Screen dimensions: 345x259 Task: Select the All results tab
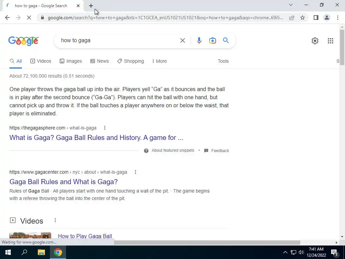(15, 61)
